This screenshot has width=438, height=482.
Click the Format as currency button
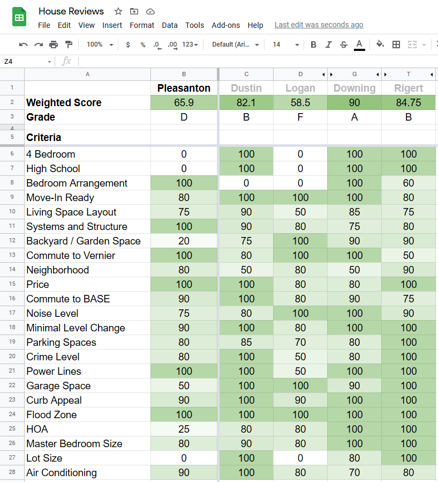pos(128,45)
